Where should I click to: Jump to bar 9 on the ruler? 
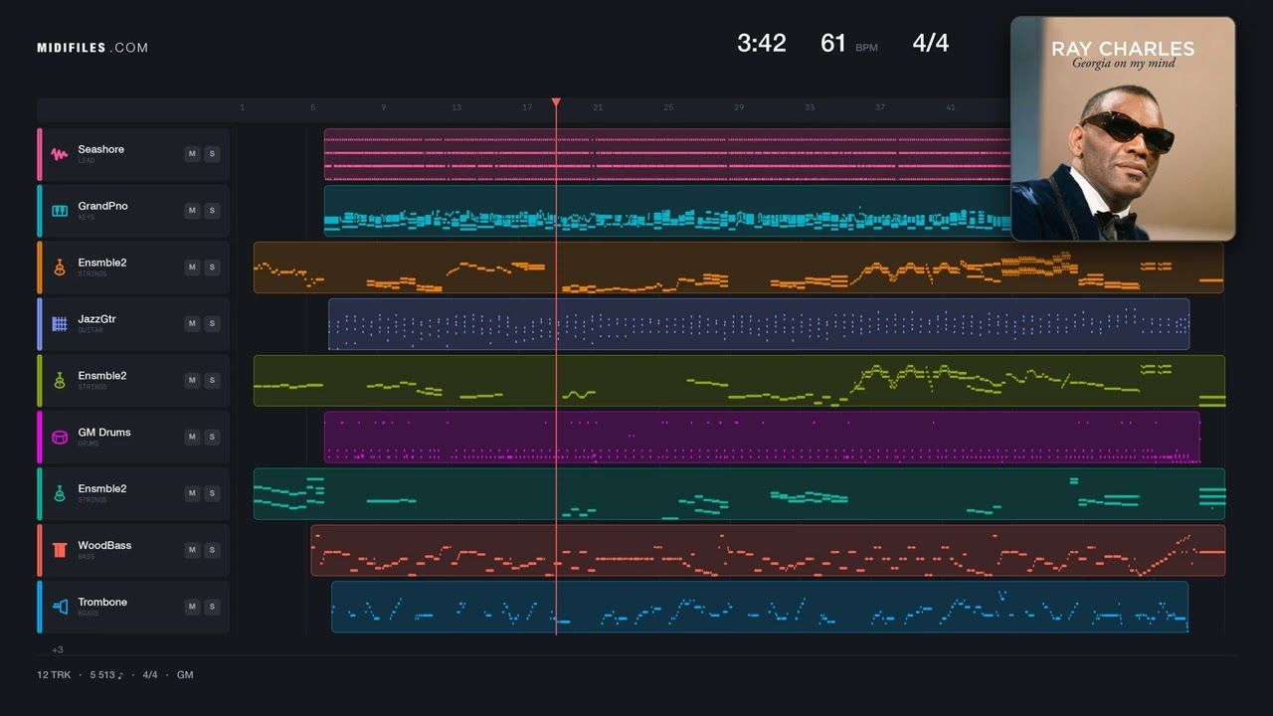[x=383, y=107]
